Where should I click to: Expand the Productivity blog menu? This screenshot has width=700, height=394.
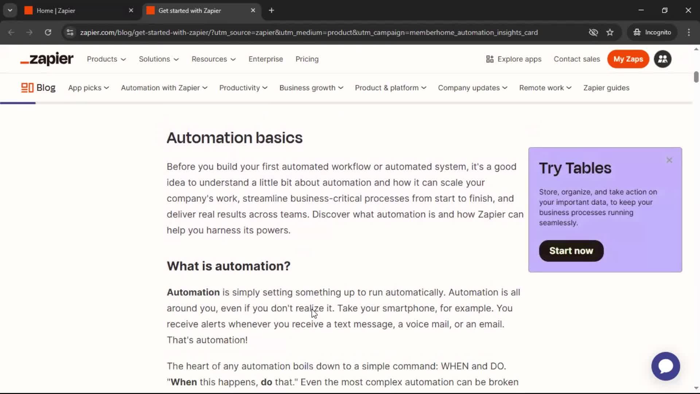click(x=243, y=88)
